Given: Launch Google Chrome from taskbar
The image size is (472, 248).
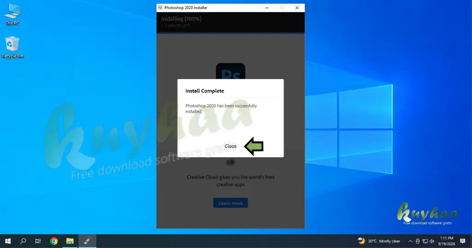Looking at the screenshot, I should pyautogui.click(x=54, y=241).
